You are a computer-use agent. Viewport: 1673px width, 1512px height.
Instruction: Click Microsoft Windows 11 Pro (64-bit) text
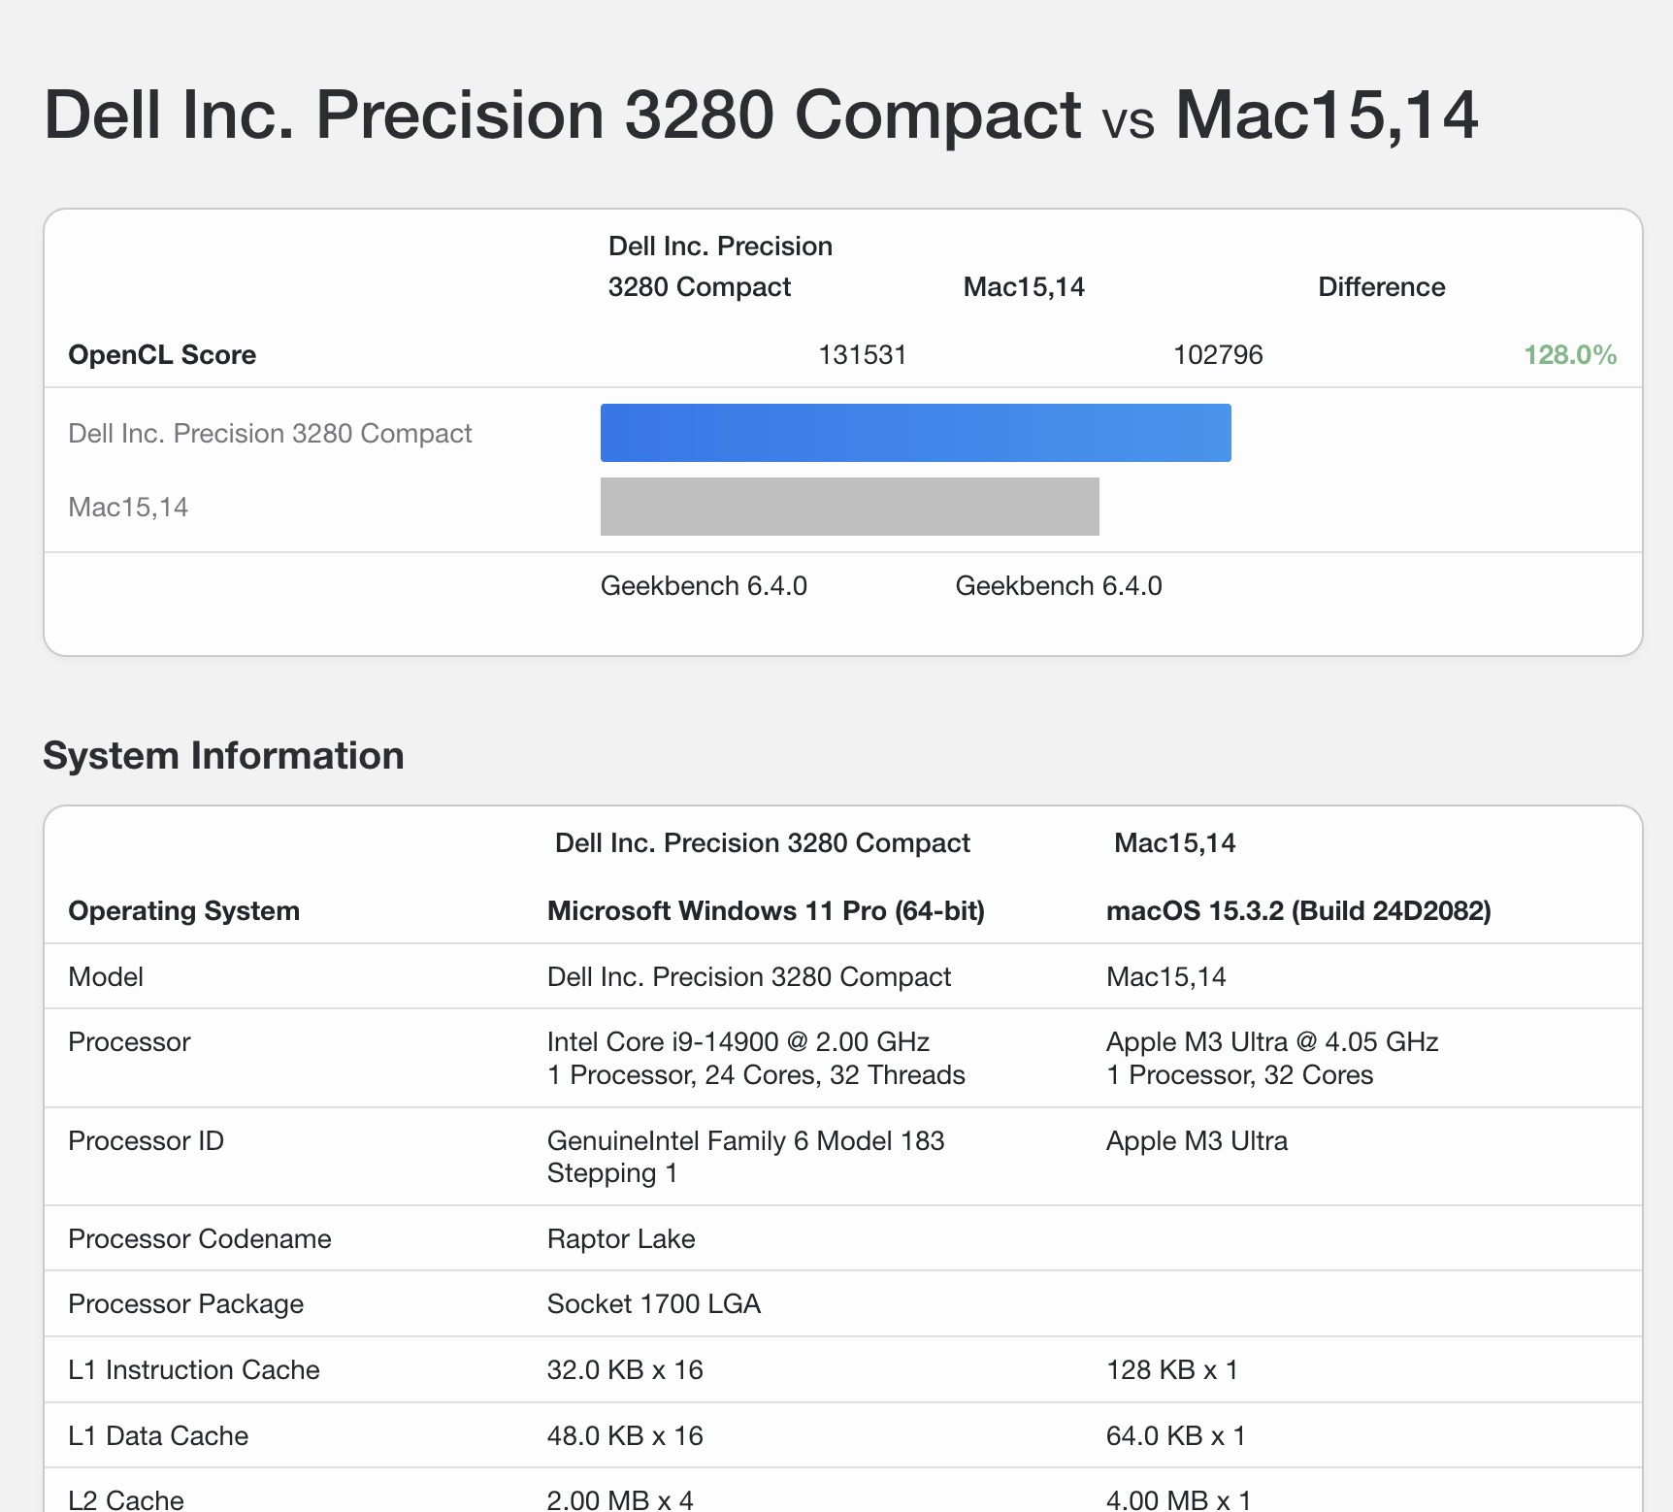coord(766,911)
